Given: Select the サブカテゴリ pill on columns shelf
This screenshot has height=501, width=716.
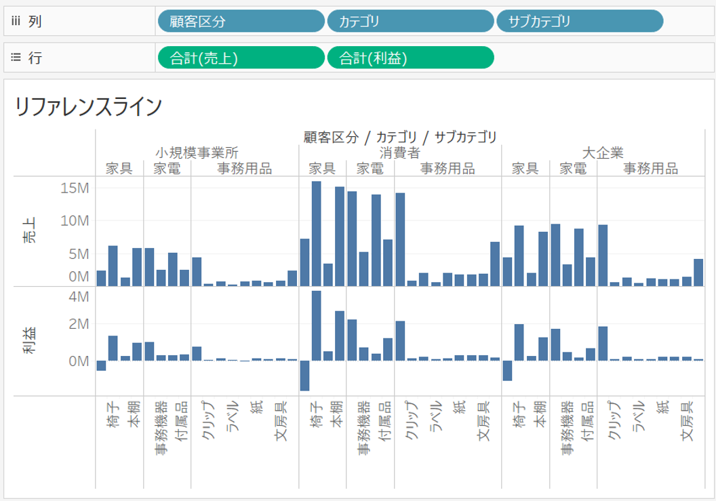Looking at the screenshot, I should coord(580,21).
